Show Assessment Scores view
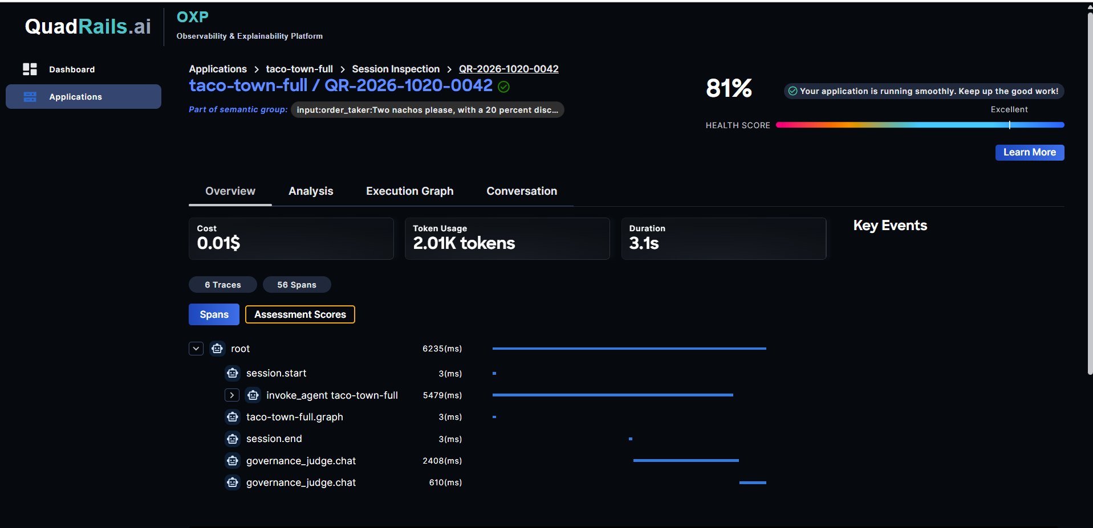 300,314
